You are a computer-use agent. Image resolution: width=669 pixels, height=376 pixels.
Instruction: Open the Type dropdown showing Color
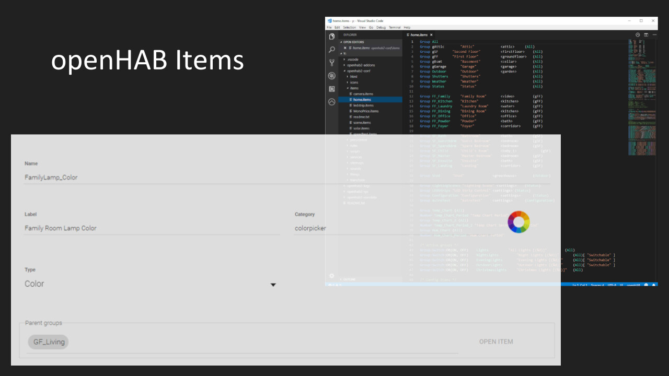click(151, 284)
